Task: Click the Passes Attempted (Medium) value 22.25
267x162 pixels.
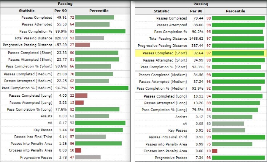Action: (62, 81)
